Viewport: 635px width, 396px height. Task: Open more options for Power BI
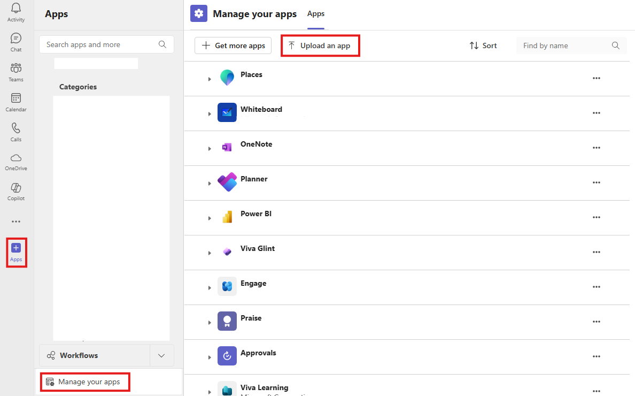pyautogui.click(x=596, y=218)
